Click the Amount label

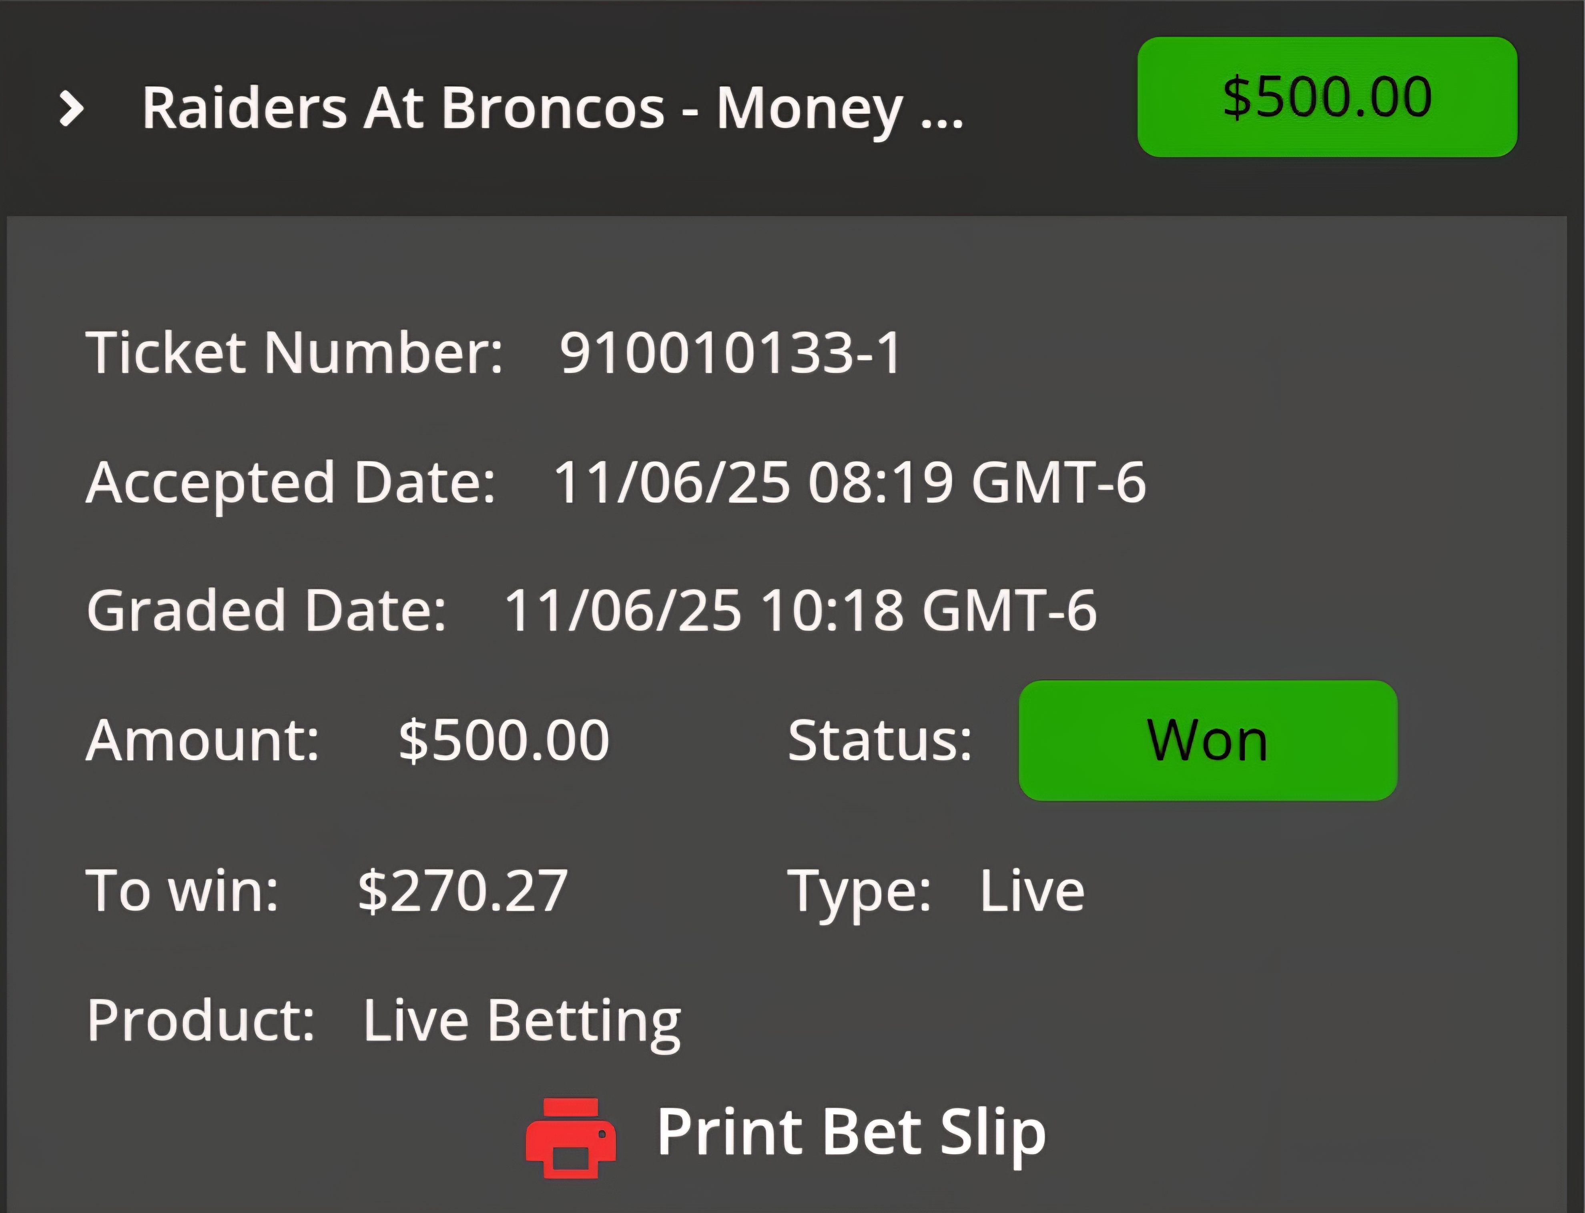tap(202, 741)
